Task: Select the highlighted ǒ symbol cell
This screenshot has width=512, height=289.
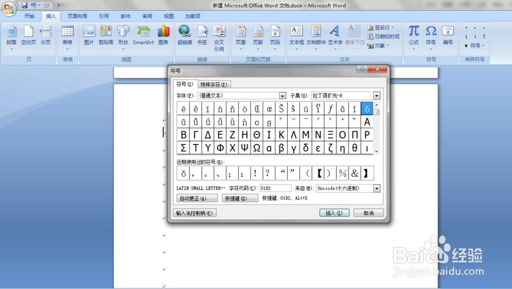Action: (367, 109)
